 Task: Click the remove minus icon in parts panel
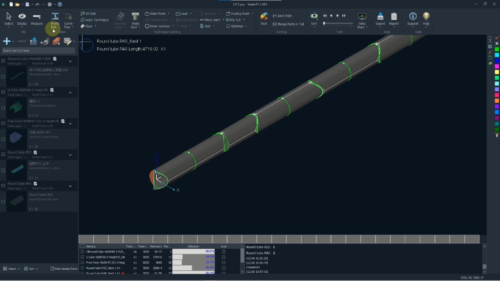[x=21, y=41]
